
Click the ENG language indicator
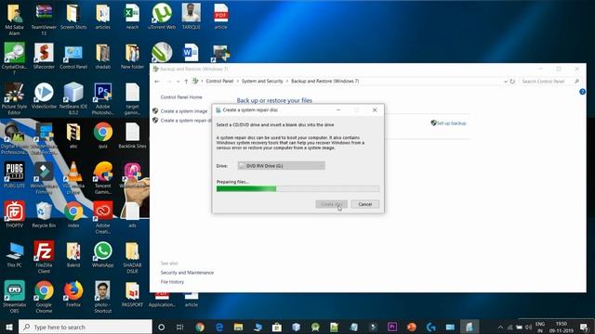(540, 327)
